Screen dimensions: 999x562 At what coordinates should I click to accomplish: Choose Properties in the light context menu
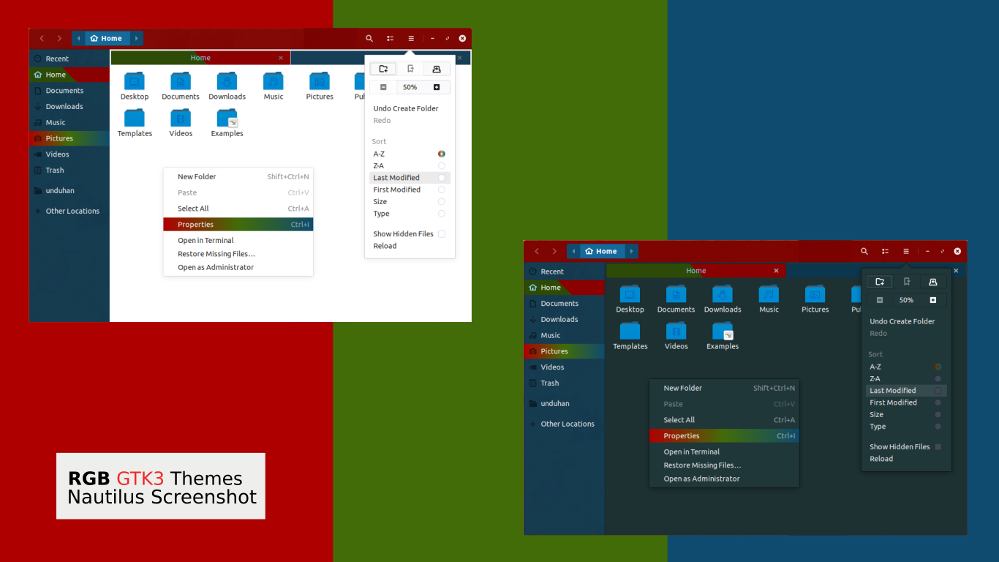(x=238, y=225)
